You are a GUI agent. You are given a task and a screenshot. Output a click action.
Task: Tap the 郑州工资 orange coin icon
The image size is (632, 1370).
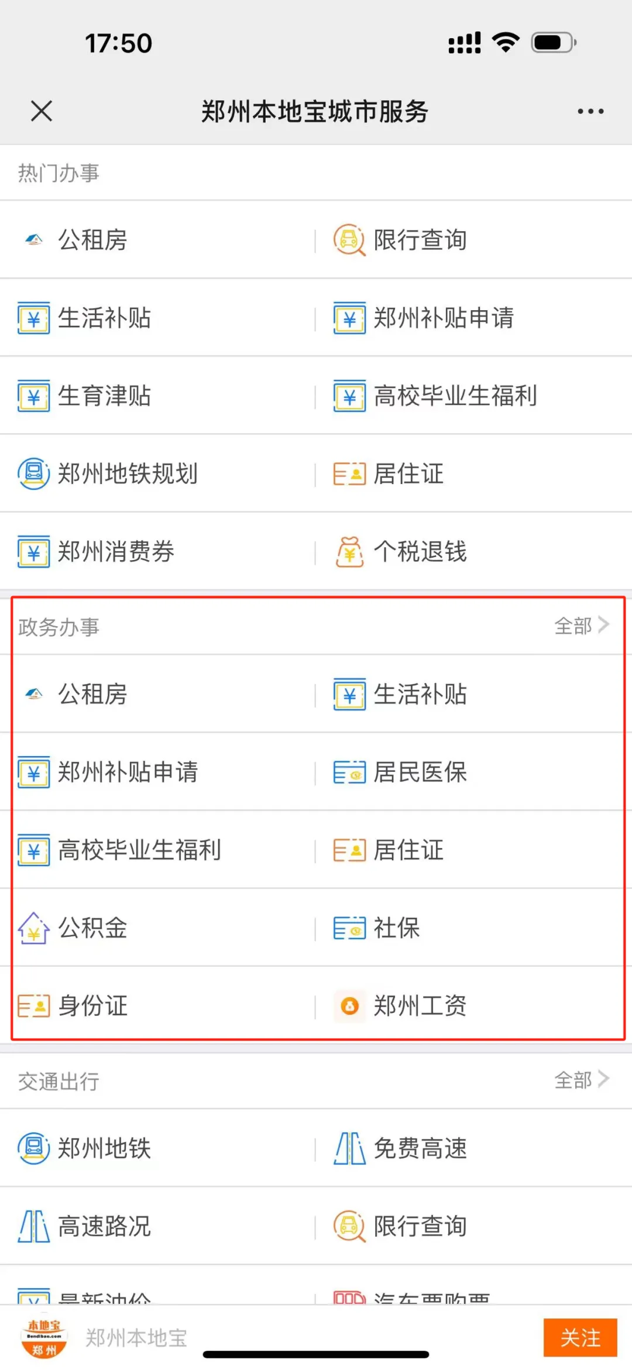[x=349, y=1006]
